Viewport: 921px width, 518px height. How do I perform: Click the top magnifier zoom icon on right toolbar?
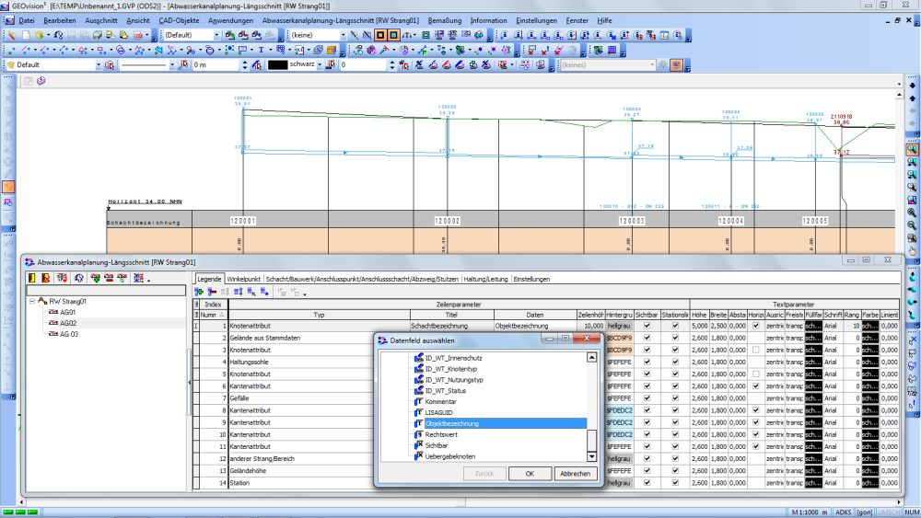point(912,148)
